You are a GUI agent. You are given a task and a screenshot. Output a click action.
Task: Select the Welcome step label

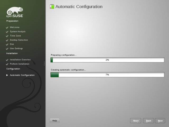tap(15, 27)
